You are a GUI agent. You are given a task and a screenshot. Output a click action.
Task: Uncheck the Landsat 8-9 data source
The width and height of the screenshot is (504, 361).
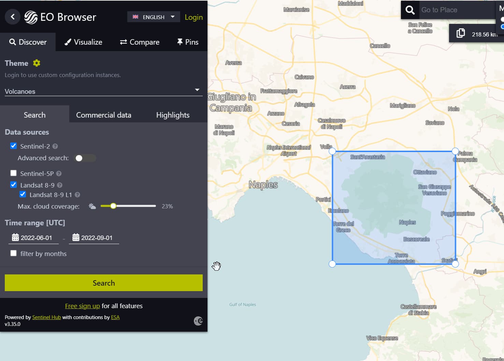tap(14, 185)
